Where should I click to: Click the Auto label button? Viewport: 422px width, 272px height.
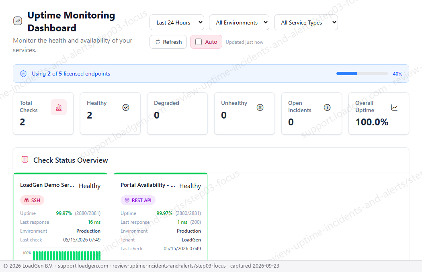coord(206,42)
